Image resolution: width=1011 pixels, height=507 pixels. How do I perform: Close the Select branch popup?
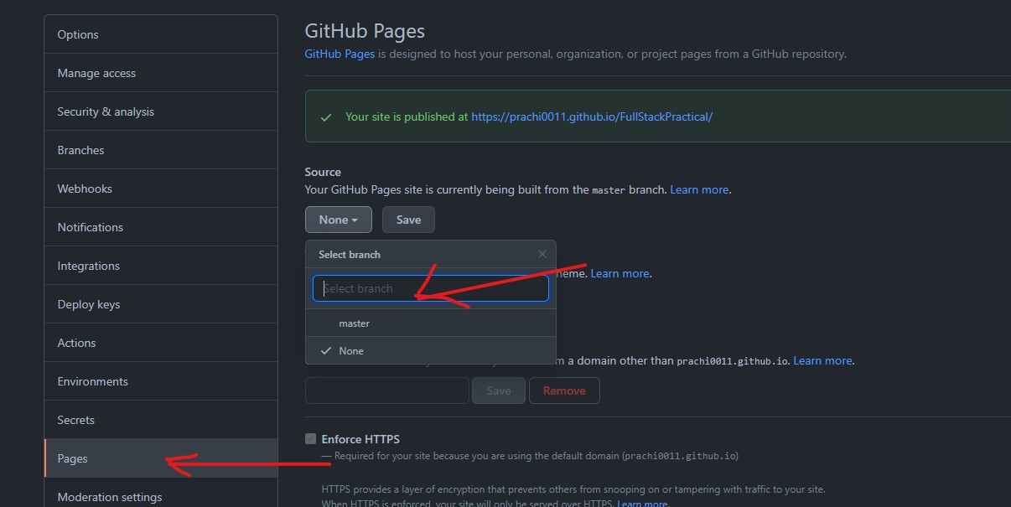click(542, 254)
